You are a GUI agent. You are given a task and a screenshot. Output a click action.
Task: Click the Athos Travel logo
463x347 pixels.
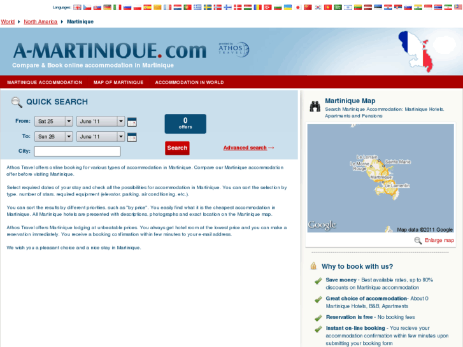point(234,49)
